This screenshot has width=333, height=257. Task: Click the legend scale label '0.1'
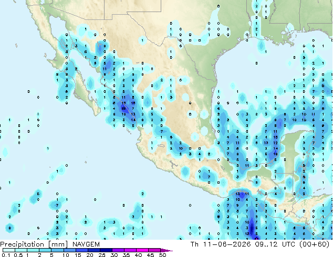pyautogui.click(x=6, y=255)
